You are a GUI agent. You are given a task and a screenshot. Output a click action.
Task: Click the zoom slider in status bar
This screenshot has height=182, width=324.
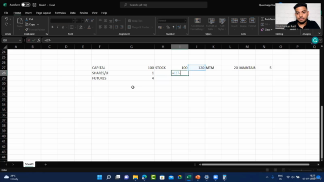coord(302,170)
